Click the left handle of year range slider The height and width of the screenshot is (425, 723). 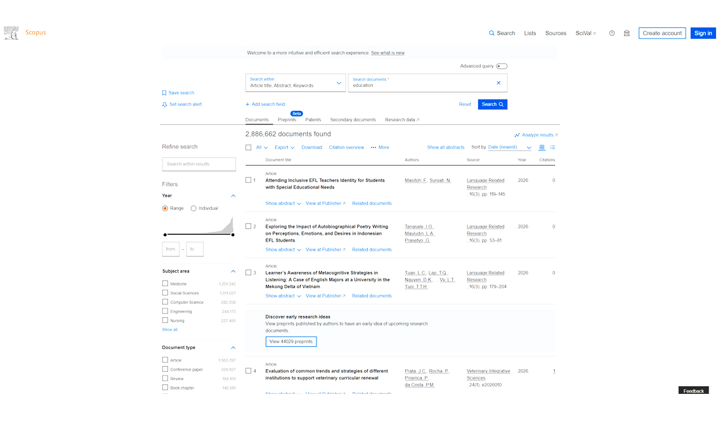pos(165,235)
